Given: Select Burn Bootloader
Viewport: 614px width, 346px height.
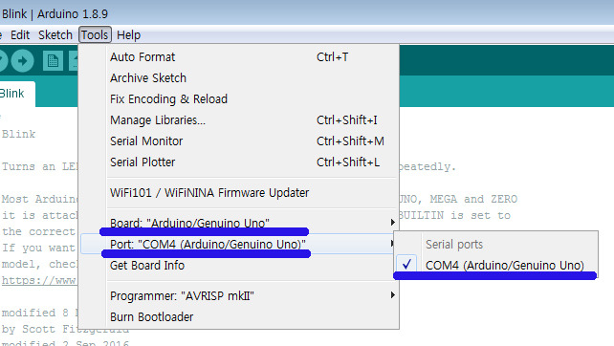Looking at the screenshot, I should point(239,316).
